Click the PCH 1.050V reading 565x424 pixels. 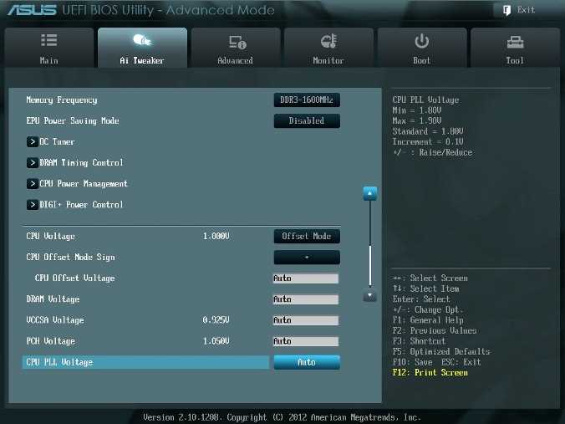pos(216,341)
